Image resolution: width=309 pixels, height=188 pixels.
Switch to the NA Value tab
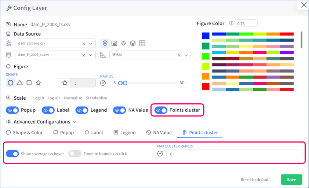tap(159, 133)
